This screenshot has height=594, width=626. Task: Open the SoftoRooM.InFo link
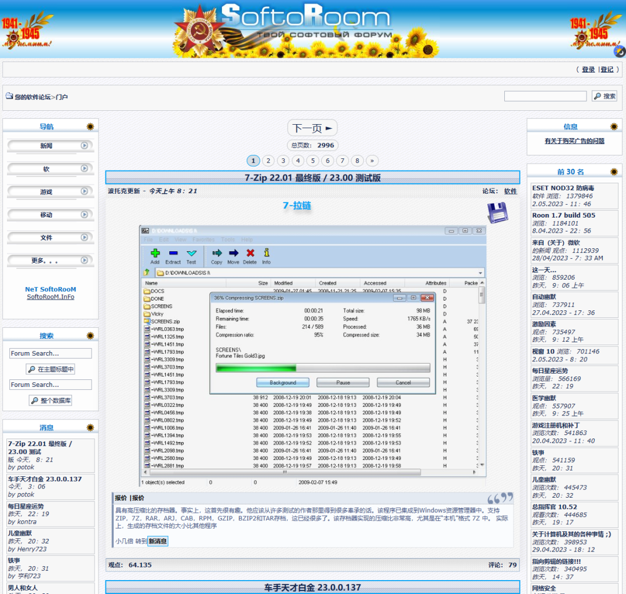point(50,297)
